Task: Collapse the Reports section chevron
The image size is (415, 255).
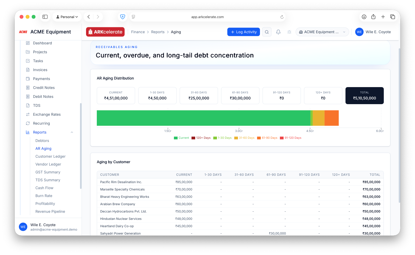Action: 72,132
